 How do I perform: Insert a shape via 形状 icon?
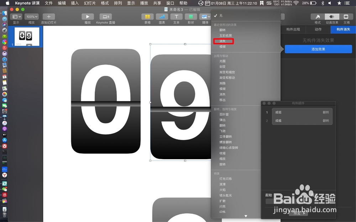tap(191, 17)
